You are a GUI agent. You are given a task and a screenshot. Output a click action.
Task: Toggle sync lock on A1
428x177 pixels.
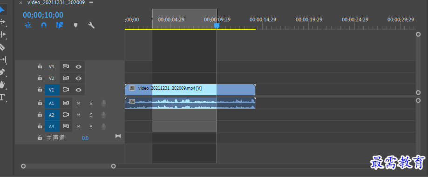(x=66, y=103)
